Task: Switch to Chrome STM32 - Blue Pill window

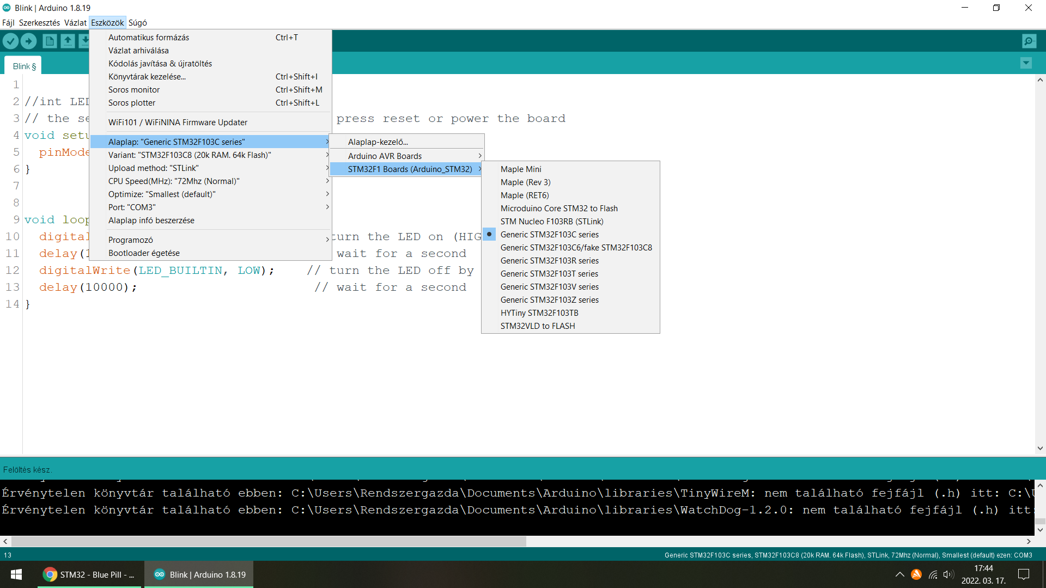Action: pos(90,574)
